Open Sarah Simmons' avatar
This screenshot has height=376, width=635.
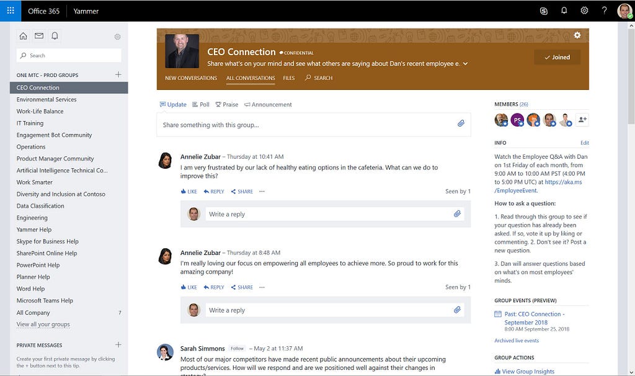coord(165,352)
